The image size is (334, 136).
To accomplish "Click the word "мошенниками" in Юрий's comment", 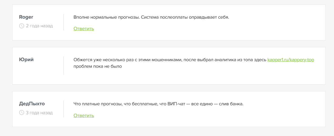I will (167, 60).
